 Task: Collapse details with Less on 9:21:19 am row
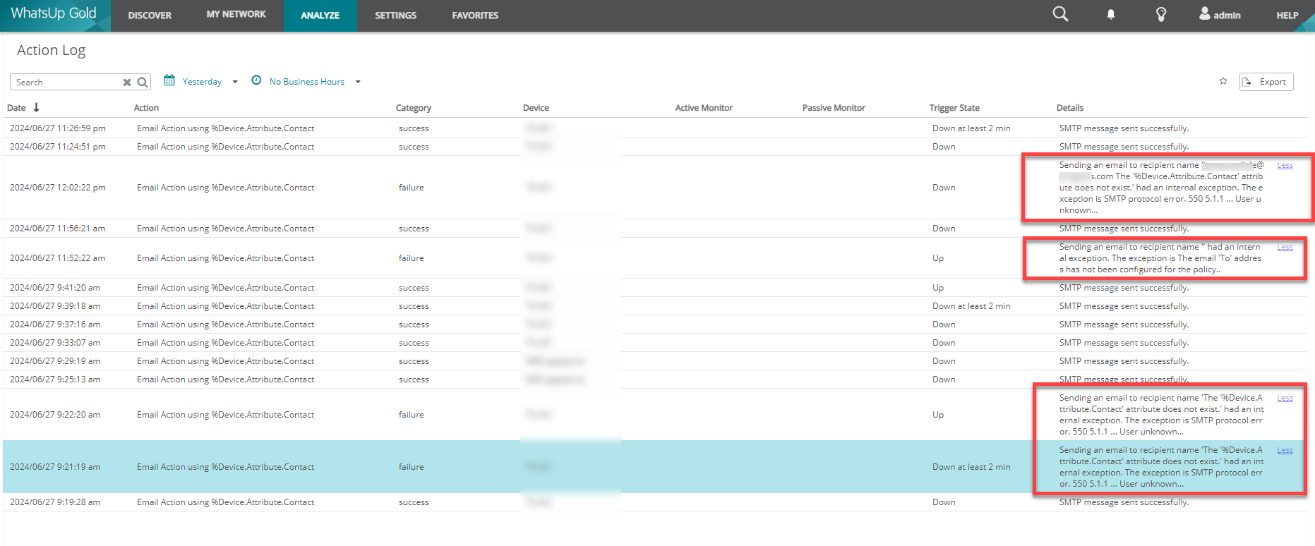tap(1285, 450)
